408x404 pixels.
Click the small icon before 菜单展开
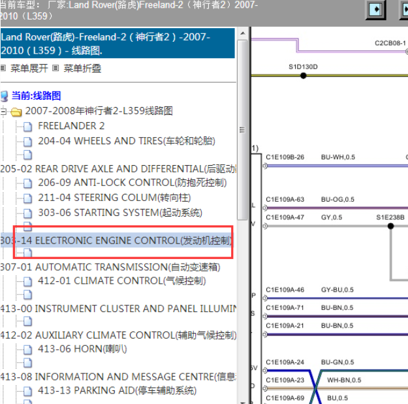pos(3,68)
